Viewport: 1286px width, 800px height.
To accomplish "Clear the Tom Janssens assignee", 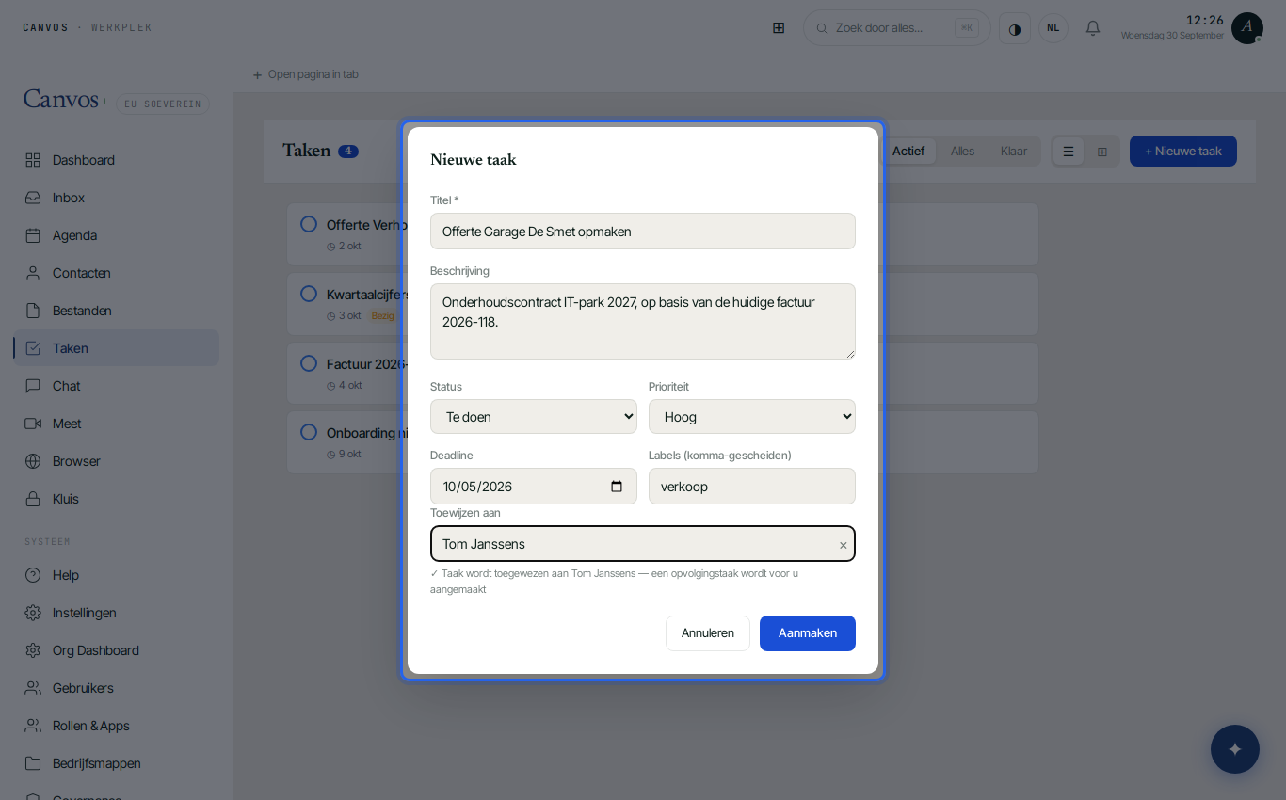I will coord(844,545).
